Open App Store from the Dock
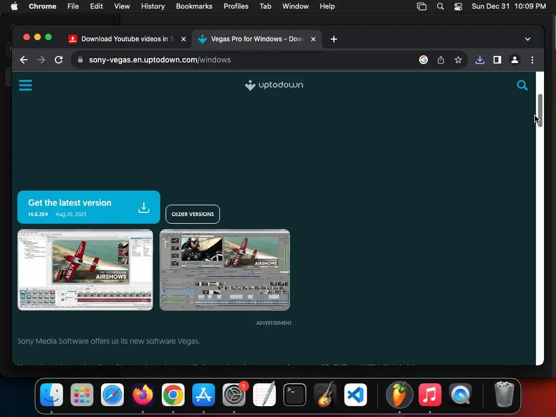 click(203, 395)
